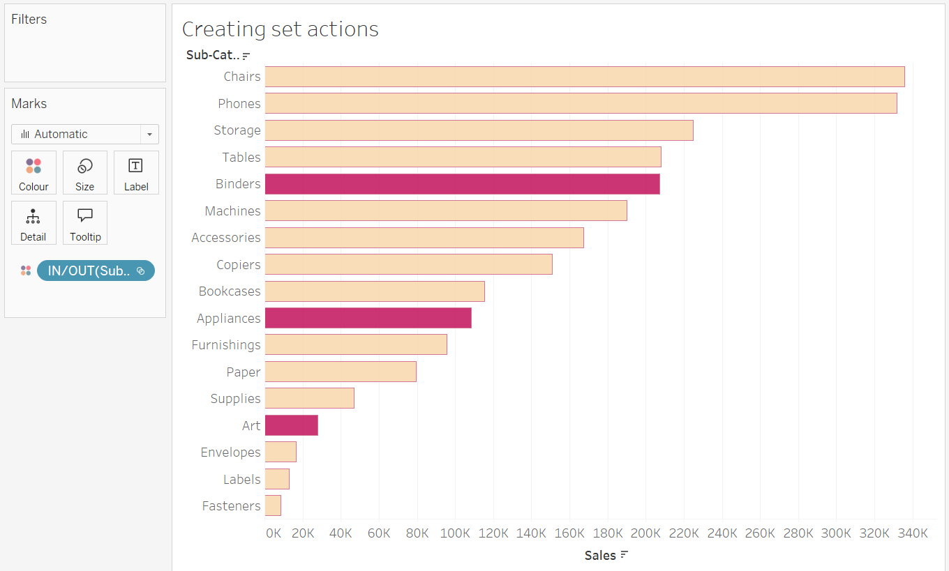This screenshot has width=949, height=571.
Task: Click the IN/OUT(Sub.. set pill
Action: coord(96,271)
